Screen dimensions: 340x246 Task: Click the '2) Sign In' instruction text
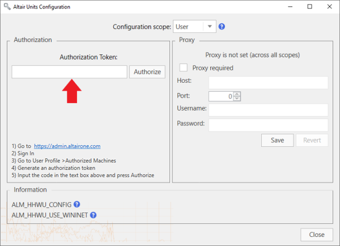23,154
